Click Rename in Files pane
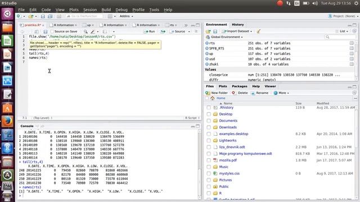 [x=260, y=93]
